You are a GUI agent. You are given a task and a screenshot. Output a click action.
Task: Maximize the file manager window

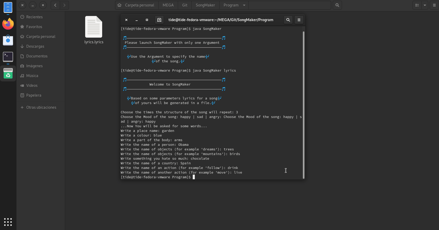point(43,5)
